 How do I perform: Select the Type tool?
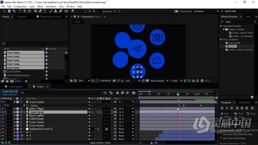[45, 11]
